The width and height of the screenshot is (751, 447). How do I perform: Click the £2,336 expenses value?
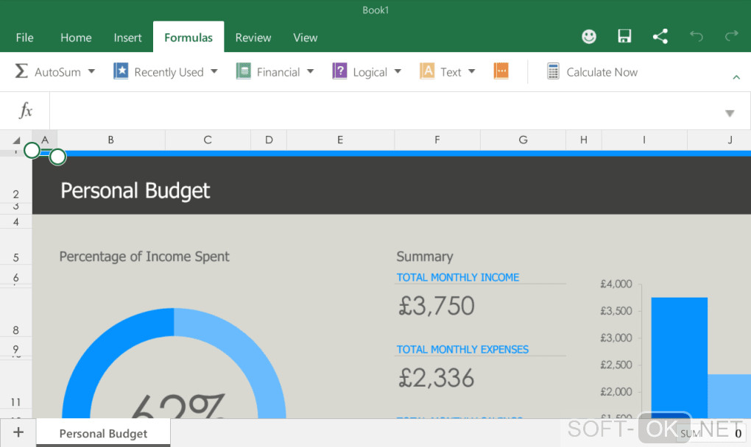tap(437, 378)
